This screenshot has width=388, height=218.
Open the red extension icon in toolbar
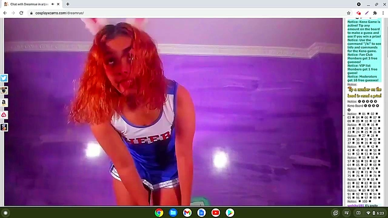(358, 13)
